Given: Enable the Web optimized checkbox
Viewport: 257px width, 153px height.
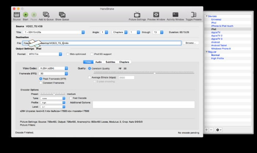Looking at the screenshot, I should [x=68, y=54].
